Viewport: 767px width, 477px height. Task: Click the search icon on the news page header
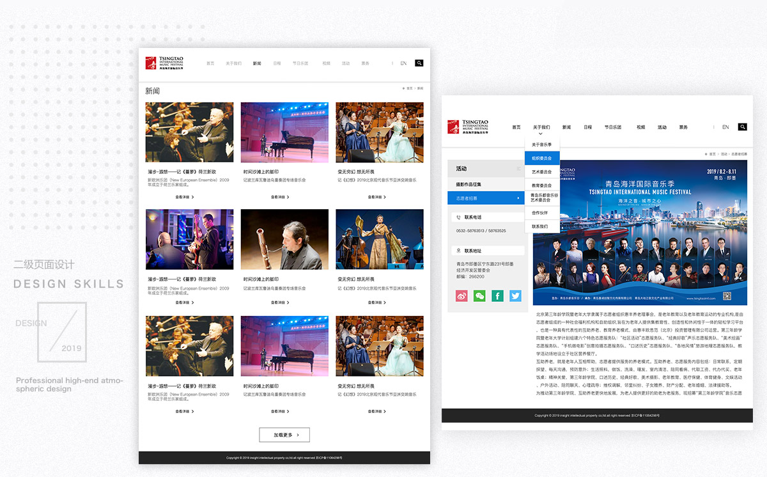(x=419, y=63)
